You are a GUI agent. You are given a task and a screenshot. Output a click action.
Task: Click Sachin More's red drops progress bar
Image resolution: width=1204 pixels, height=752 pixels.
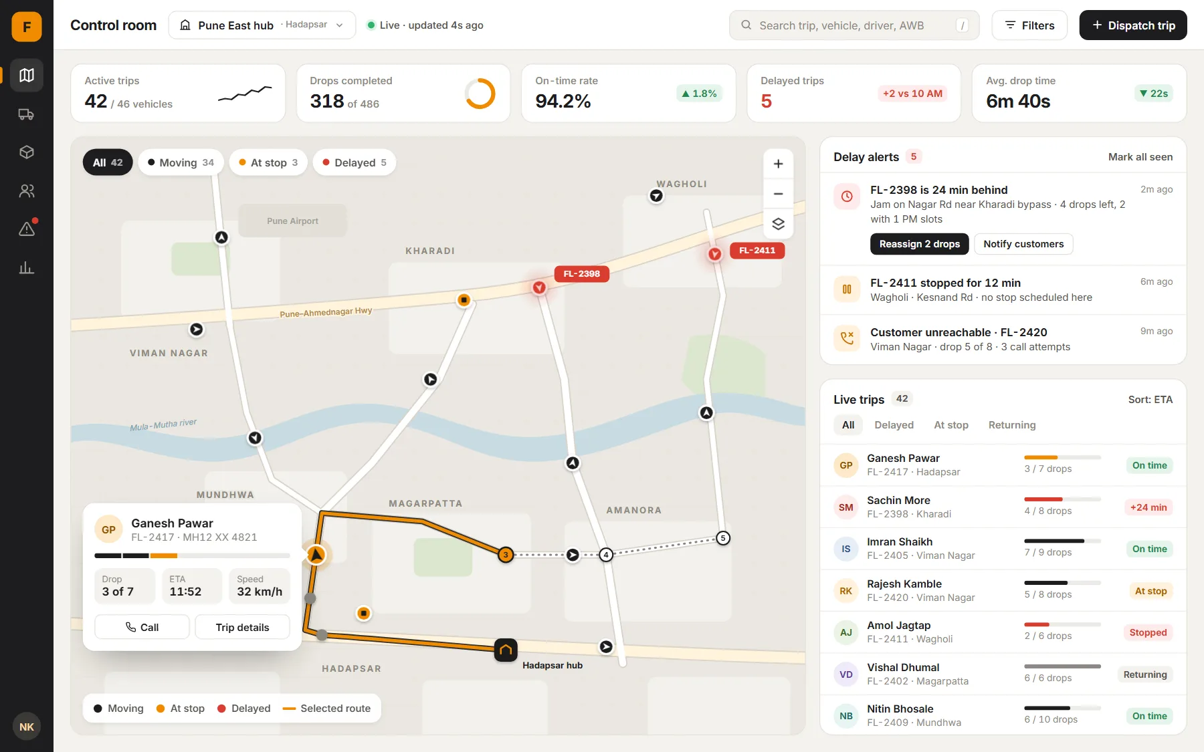(1062, 499)
